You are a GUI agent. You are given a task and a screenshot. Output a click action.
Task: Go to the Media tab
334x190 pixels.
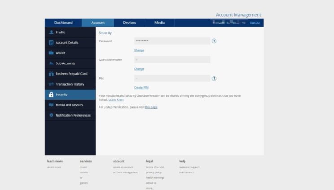(159, 23)
